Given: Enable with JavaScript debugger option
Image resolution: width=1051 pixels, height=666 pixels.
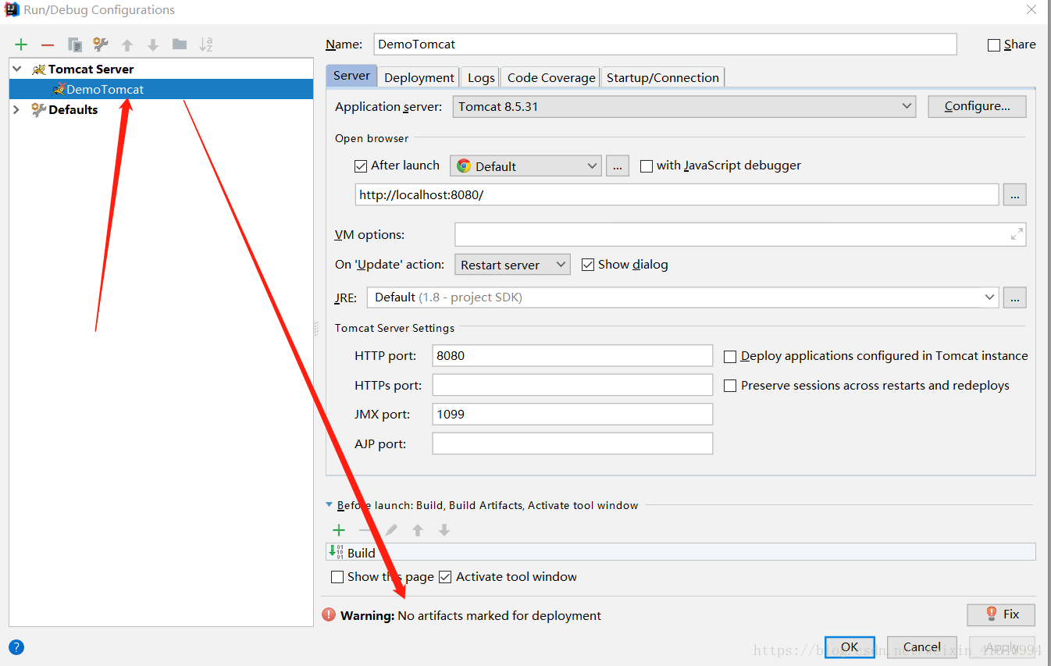Looking at the screenshot, I should point(647,166).
